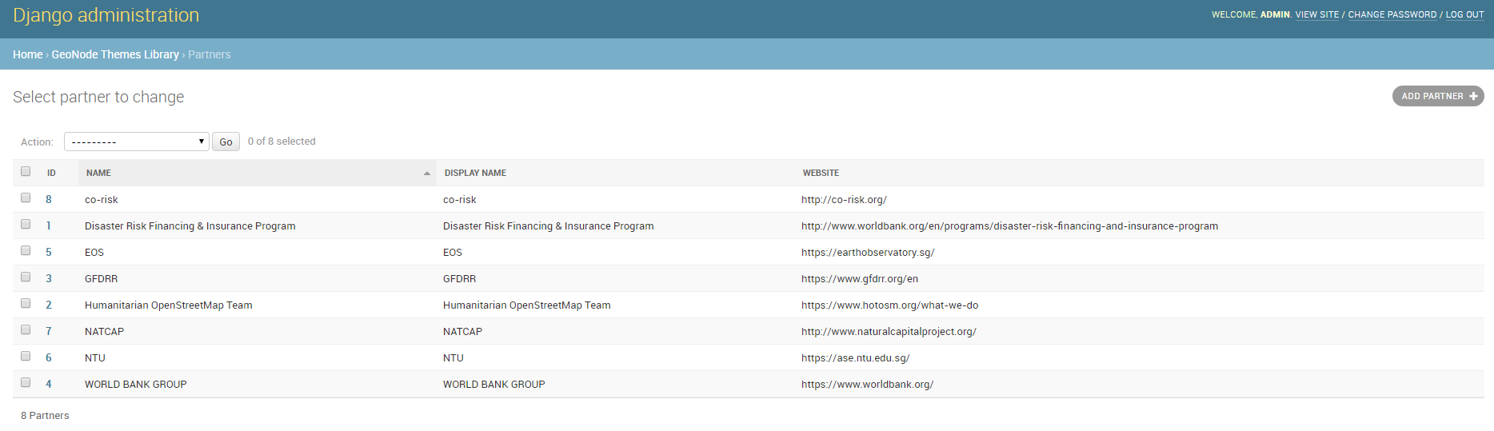Click the Go button
Image resolution: width=1494 pixels, height=431 pixels.
pyautogui.click(x=226, y=142)
